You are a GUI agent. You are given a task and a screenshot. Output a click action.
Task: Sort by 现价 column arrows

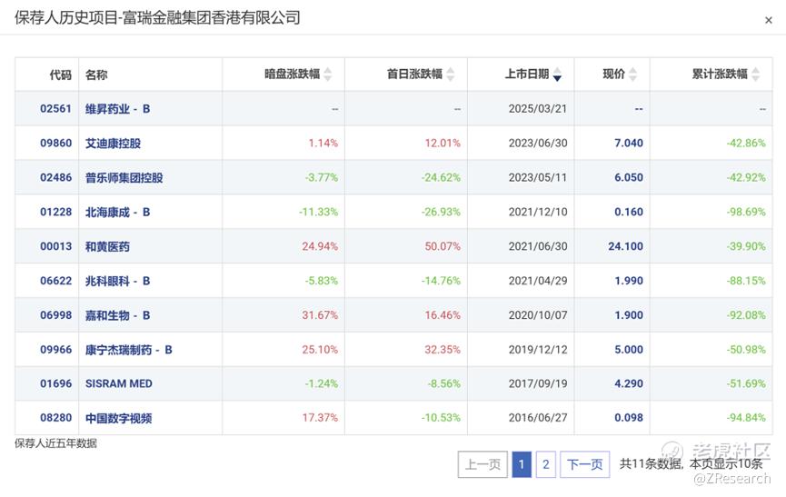[632, 75]
